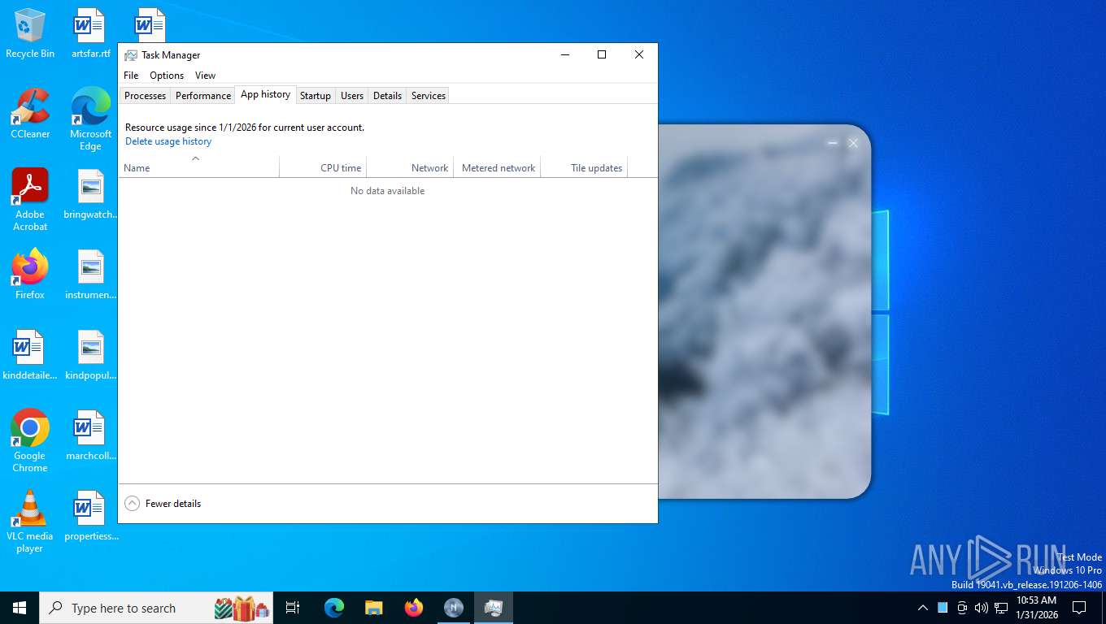This screenshot has width=1106, height=624.
Task: Launch Microsoft Edge desktop shortcut
Action: tap(90, 119)
